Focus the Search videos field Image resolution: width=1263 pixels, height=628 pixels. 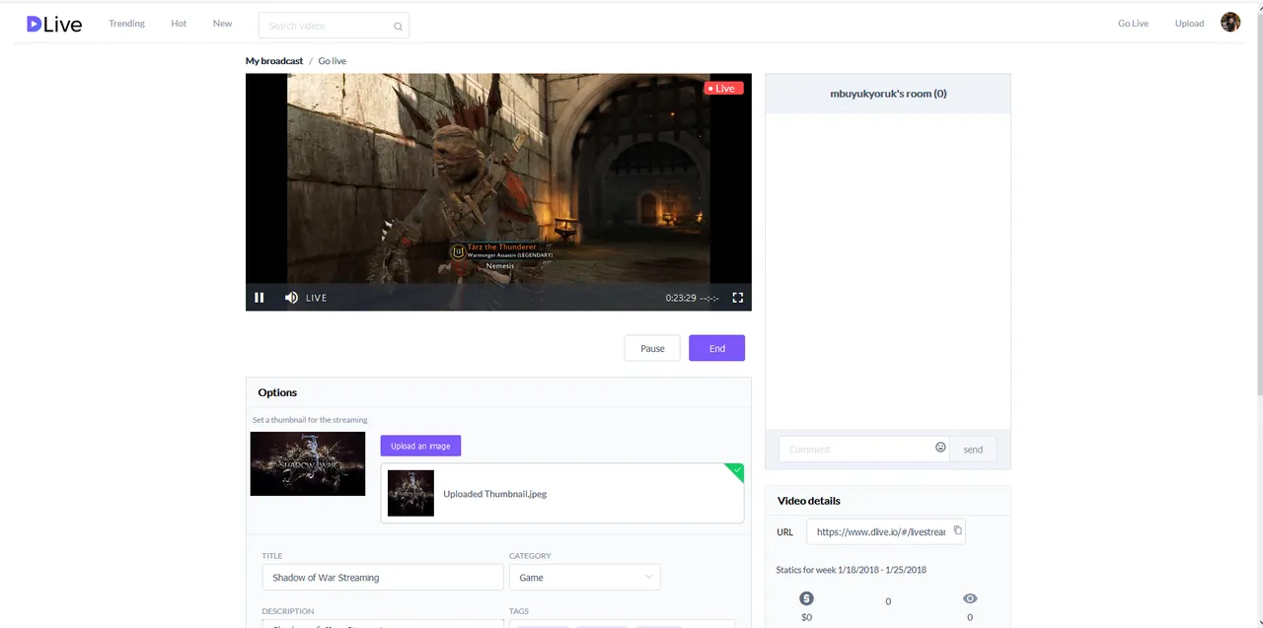[x=334, y=26]
